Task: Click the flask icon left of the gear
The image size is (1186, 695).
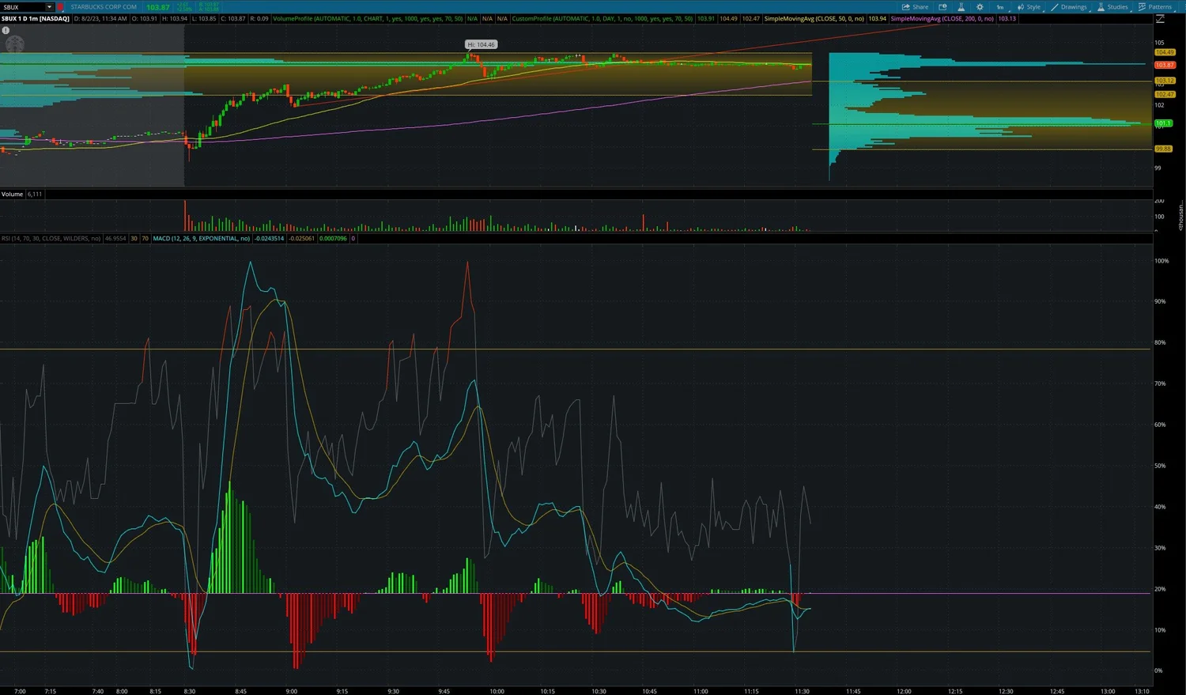Action: point(961,6)
